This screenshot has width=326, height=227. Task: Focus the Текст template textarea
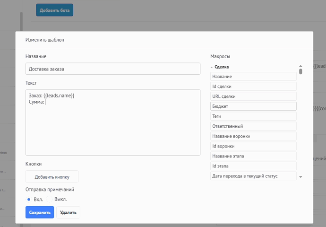113,122
